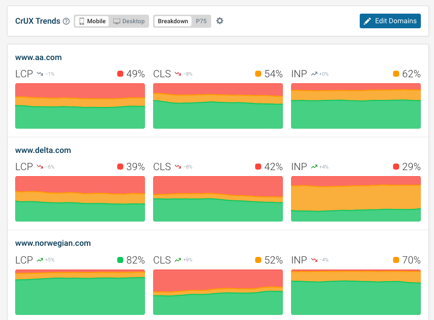Click the www.delta.com INP area chart
This screenshot has width=434, height=320.
[356, 199]
